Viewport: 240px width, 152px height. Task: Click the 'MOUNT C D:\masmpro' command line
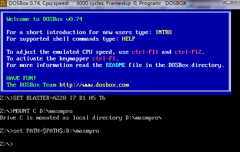coord(36,111)
